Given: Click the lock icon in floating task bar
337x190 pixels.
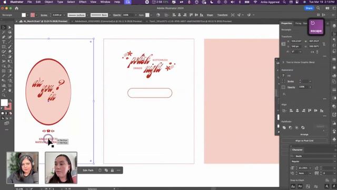Looking at the screenshot, I should pos(112,170).
